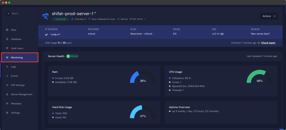Click the back arrow icon
Screen dimensions: 286x130
tap(8, 13)
